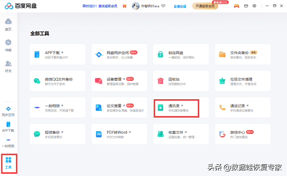This screenshot has width=287, height=176.
Task: Open the 通话记录 phone icon
Action: (x=222, y=107)
